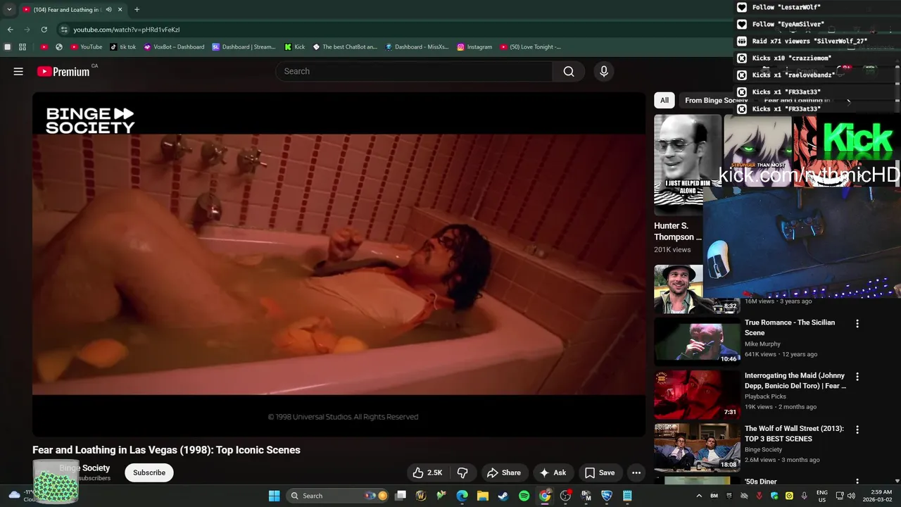Screen dimensions: 901x507
Task: Mute tab via speaker icon on tab
Action: (108, 10)
